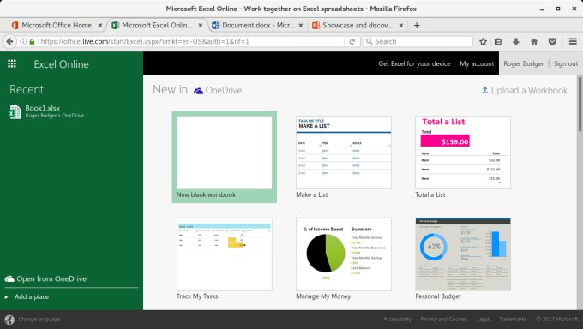
Task: Open the Firefox hamburger menu
Action: click(573, 41)
